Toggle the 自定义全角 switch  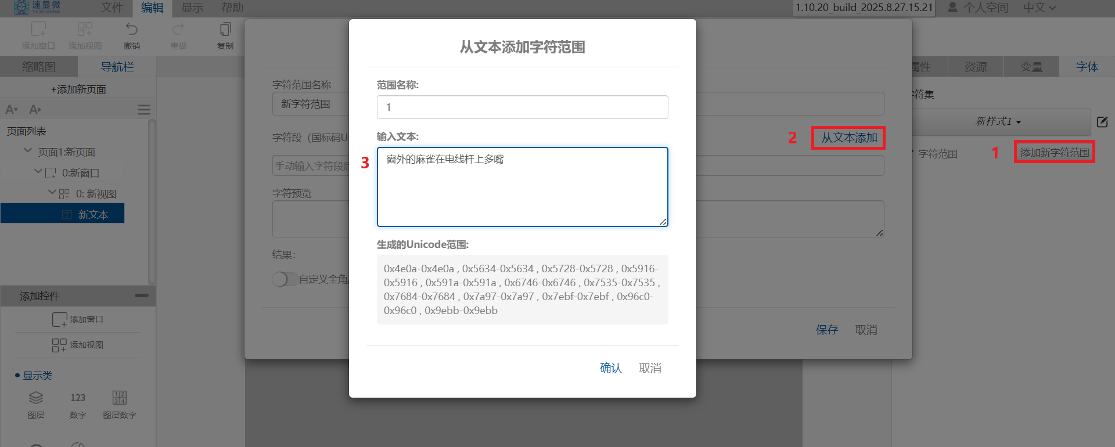(284, 279)
